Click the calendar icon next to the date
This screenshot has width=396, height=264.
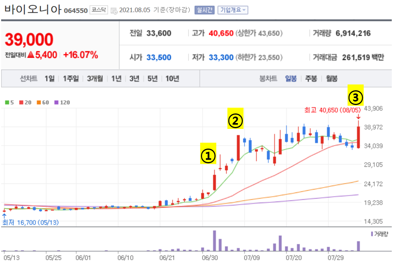pos(114,11)
